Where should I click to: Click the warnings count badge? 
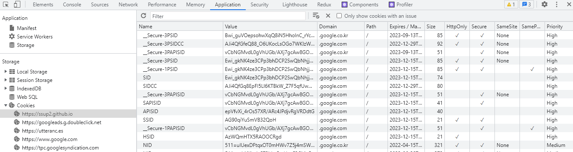(511, 5)
